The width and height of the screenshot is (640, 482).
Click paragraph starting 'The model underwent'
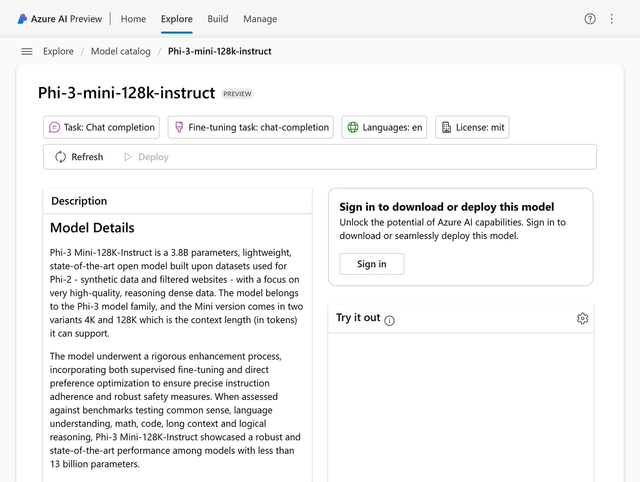point(175,410)
